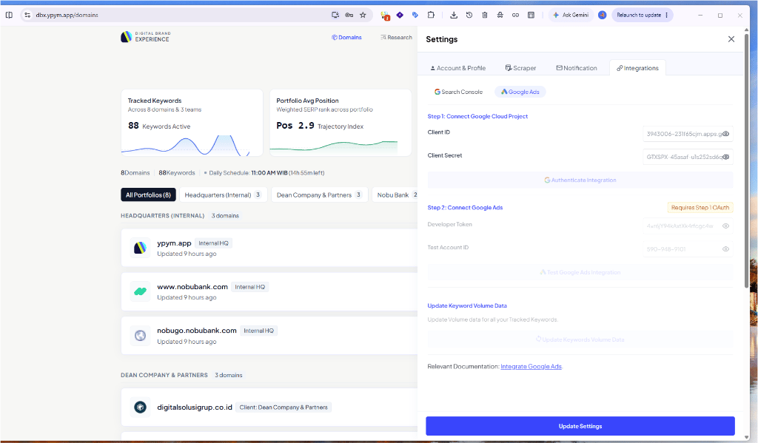Click the Settings panel vertical scrollbar

[x=746, y=160]
